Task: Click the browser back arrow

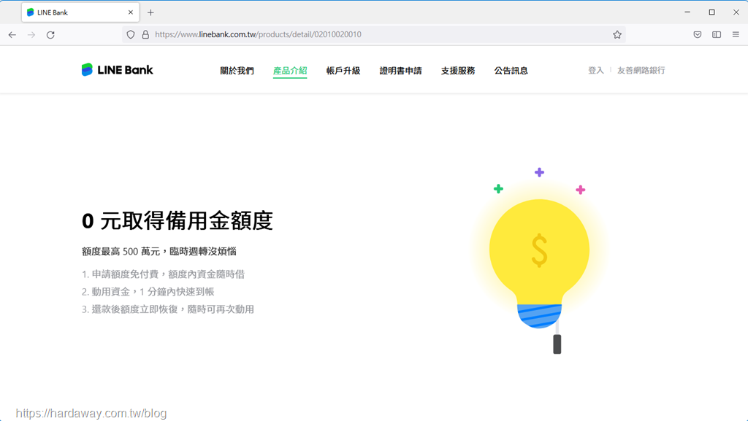Action: [12, 35]
